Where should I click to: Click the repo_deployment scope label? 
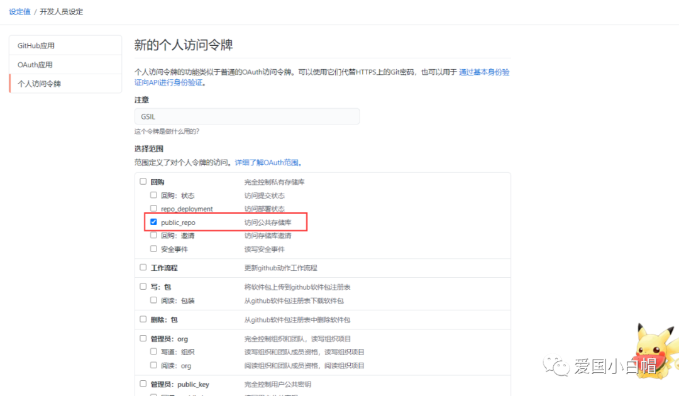187,209
